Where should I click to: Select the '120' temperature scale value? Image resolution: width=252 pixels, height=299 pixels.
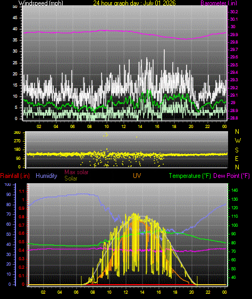[234, 208]
